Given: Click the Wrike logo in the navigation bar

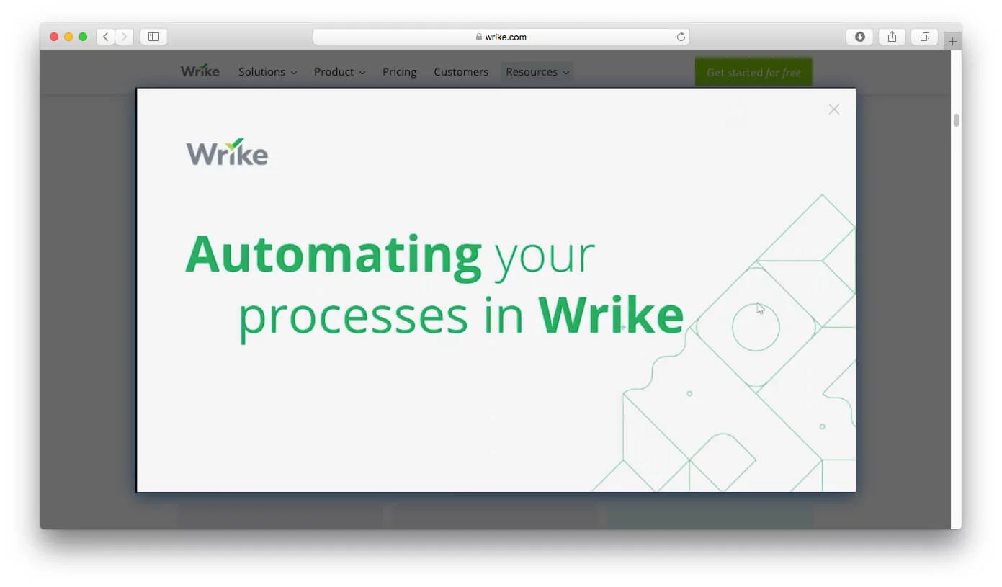Looking at the screenshot, I should (200, 71).
